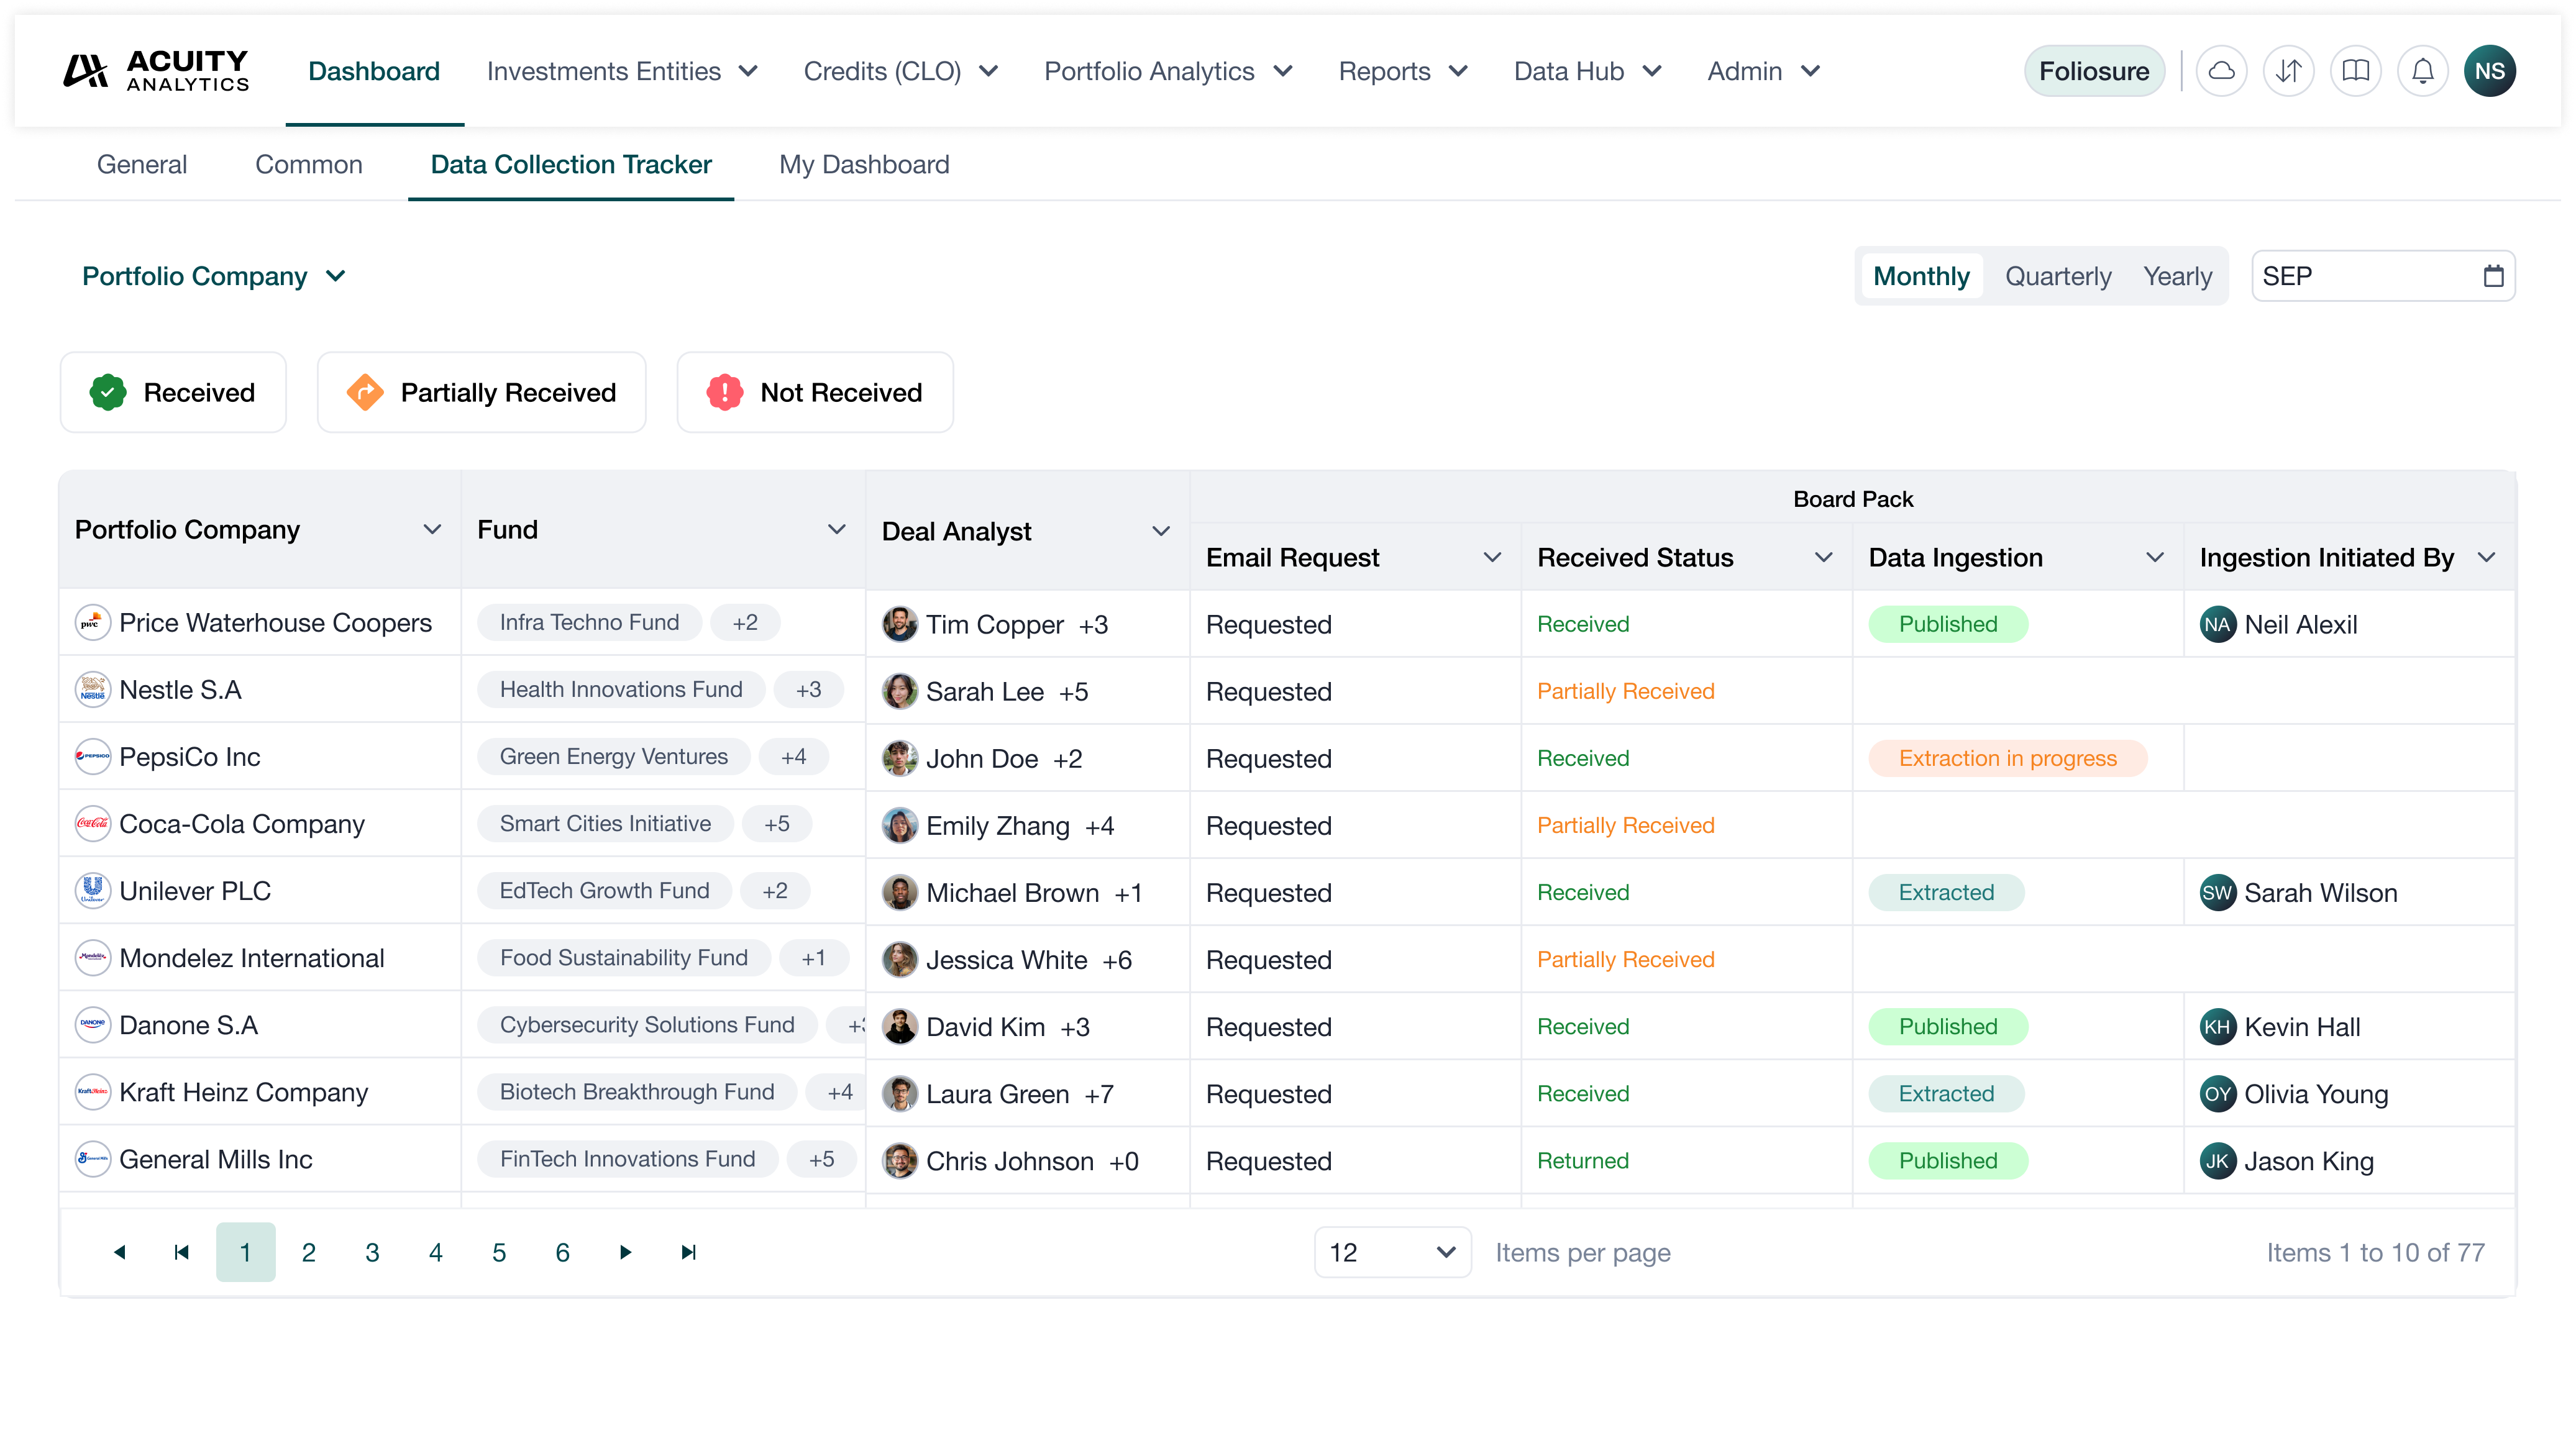This screenshot has width=2576, height=1446.
Task: Switch period toggle to Quarterly
Action: point(2058,276)
